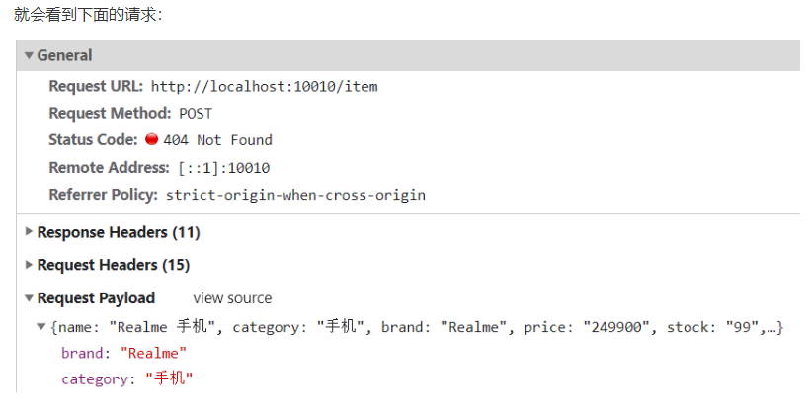Click the Request URL value localhost:10010/item
The height and width of the screenshot is (420, 808).
point(264,87)
